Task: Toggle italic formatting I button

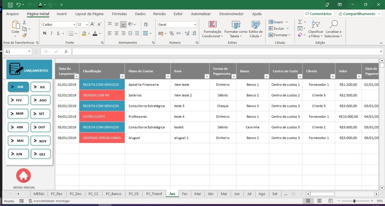Action: click(x=51, y=33)
